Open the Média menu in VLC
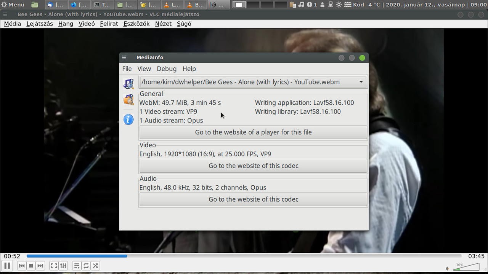 point(13,24)
